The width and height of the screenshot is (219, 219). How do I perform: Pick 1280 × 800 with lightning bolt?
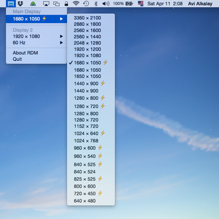pos(91,98)
